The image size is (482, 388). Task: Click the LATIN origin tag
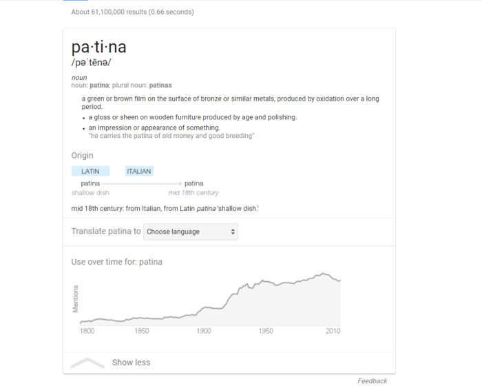(90, 171)
